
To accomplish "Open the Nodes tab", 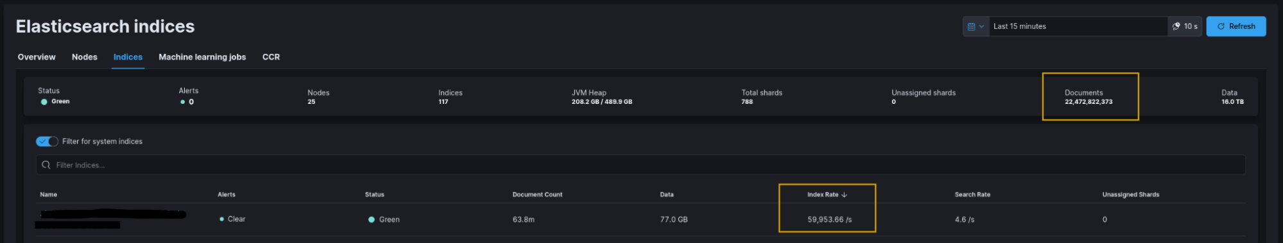I will click(x=85, y=57).
